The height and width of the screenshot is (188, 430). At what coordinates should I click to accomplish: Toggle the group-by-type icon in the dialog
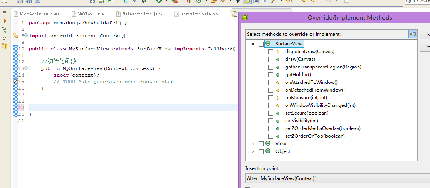tap(413, 34)
